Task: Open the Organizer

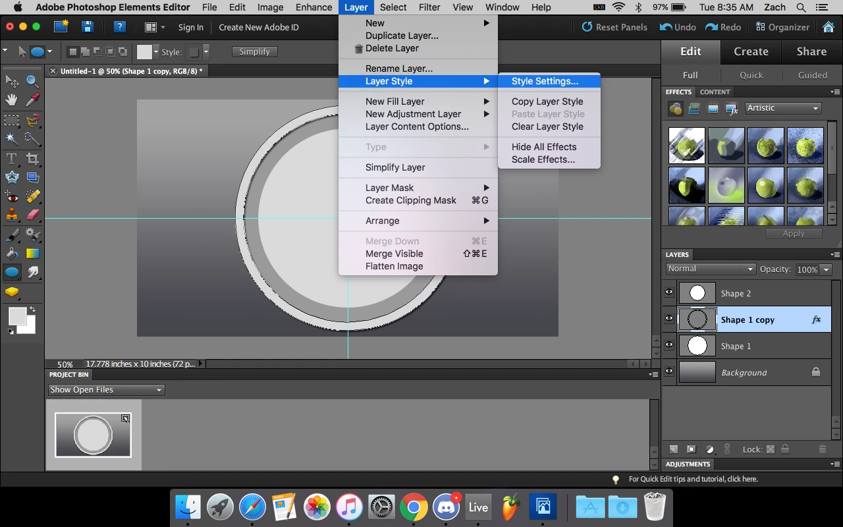Action: [x=782, y=27]
